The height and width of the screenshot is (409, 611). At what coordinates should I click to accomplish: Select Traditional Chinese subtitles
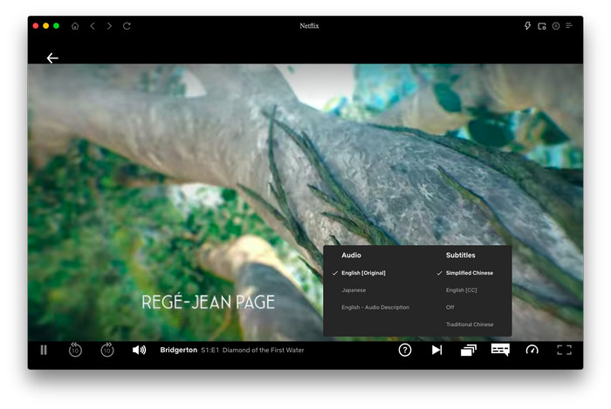tap(470, 324)
